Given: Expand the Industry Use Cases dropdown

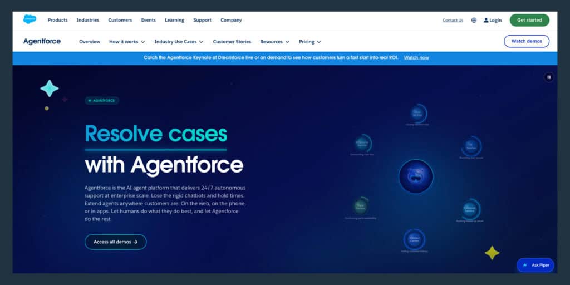Looking at the screenshot, I should 179,42.
